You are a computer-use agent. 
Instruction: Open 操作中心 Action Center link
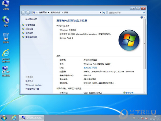pyautogui.click(x=29, y=81)
